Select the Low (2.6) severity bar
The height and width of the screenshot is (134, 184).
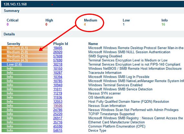pyautogui.click(x=25, y=64)
